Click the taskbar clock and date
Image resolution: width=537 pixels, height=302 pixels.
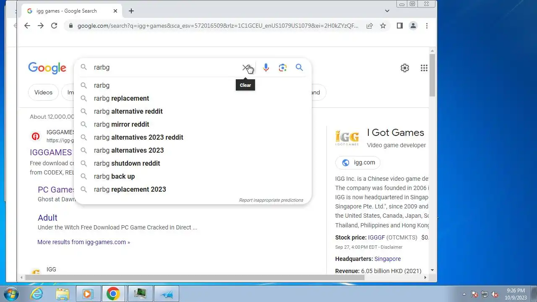coord(516,294)
